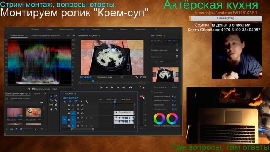The width and height of the screenshot is (270, 152).
Task: Expand Project panel tabs overflow arrows
Action: [x=45, y=94]
